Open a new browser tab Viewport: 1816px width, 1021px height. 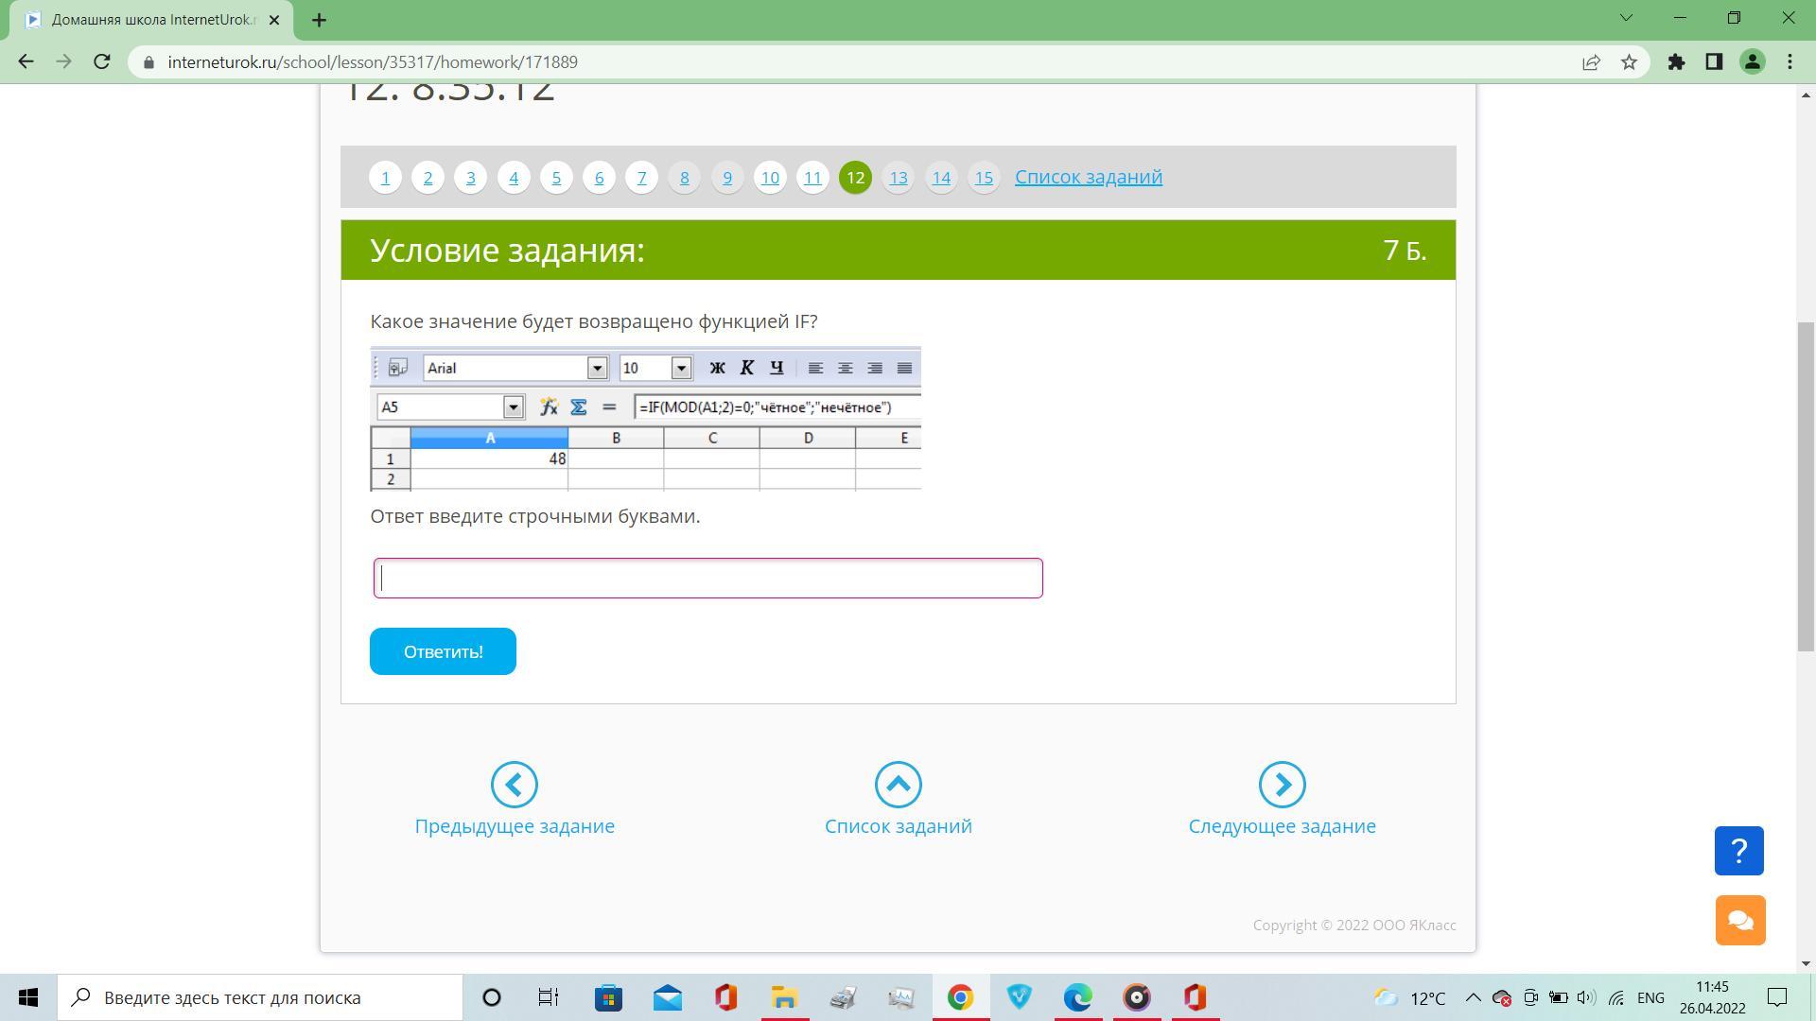(x=319, y=20)
